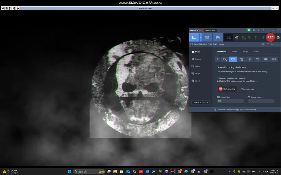
Task: Click the plus button on player bar
Action: point(273,8)
